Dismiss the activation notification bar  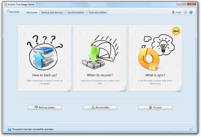coord(191,129)
